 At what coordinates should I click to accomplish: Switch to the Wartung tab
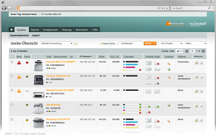click(x=67, y=30)
